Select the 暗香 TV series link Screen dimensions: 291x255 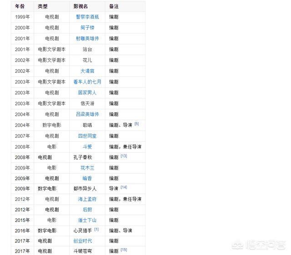[87, 179]
